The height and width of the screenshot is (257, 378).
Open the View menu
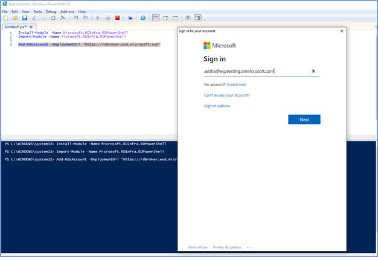click(x=25, y=11)
